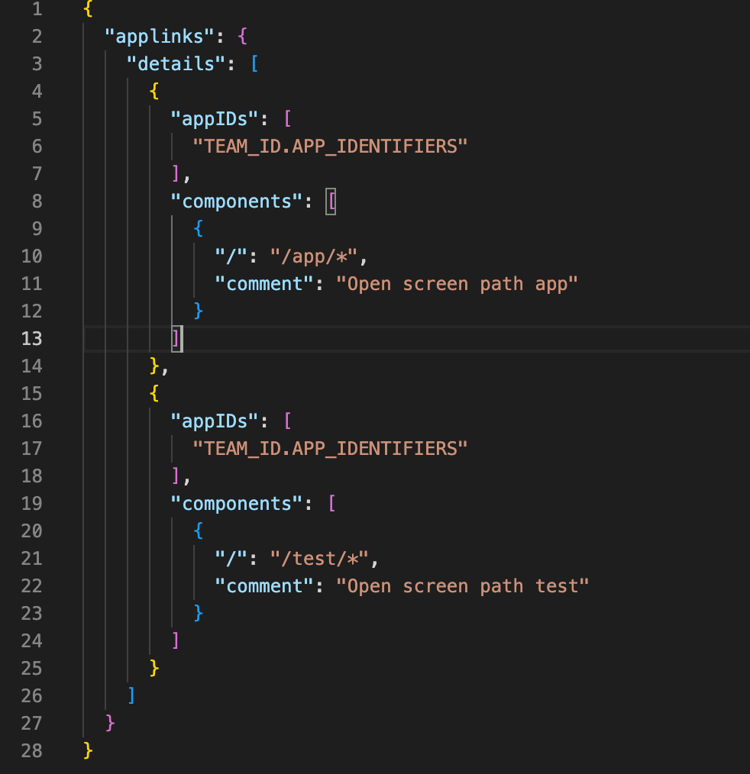Click the "appIDs" key on line 16

(215, 421)
